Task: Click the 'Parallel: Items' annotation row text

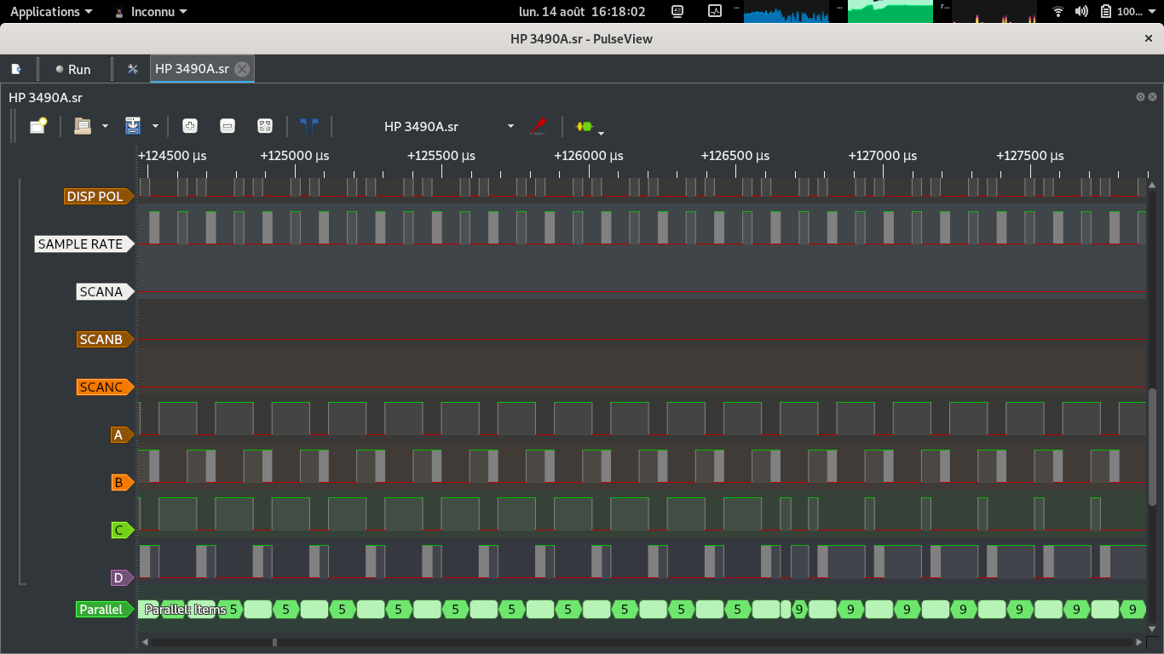Action: (x=185, y=610)
